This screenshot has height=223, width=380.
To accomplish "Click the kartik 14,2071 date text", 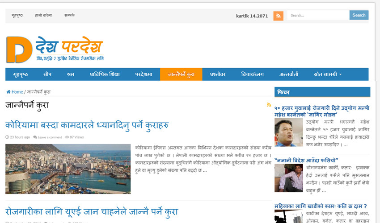I will coord(252,16).
